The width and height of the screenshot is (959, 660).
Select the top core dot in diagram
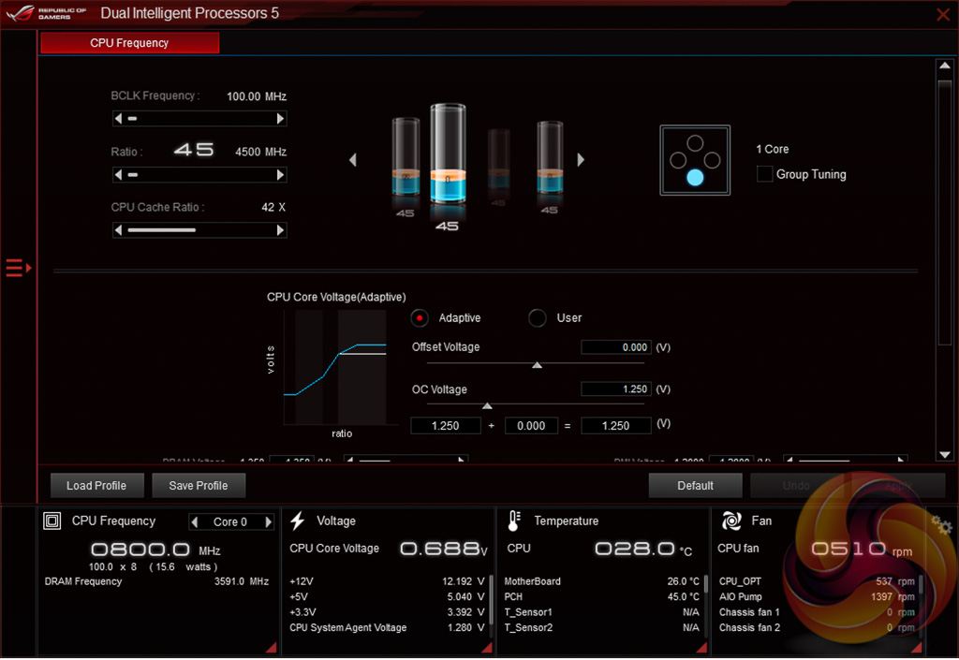695,143
